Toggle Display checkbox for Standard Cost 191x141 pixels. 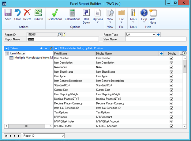(171, 85)
